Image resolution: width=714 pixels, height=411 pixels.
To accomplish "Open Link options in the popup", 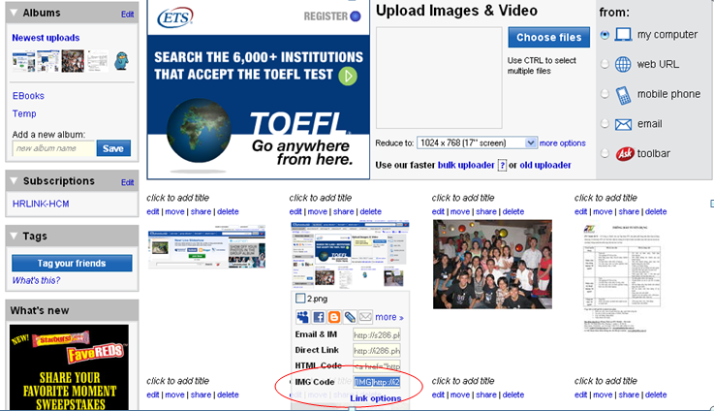I will point(376,398).
